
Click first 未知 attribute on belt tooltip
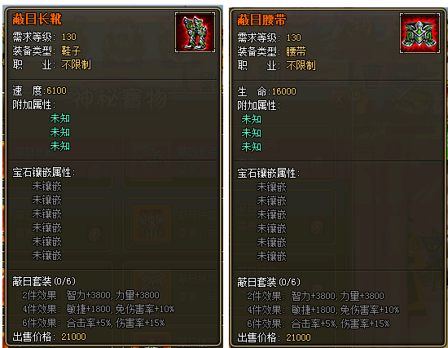pos(252,119)
